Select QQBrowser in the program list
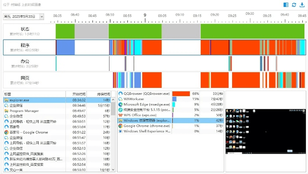The width and height of the screenshot is (308, 174). pyautogui.click(x=146, y=94)
